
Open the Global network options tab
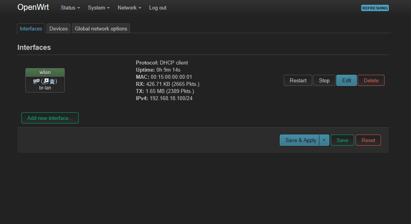pyautogui.click(x=101, y=28)
